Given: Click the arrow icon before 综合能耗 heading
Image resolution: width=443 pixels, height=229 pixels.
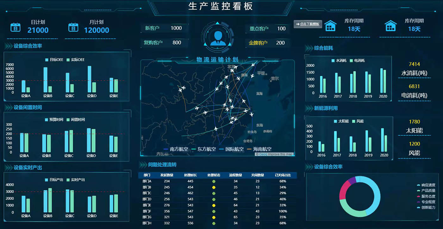Looking at the screenshot, I should point(309,48).
